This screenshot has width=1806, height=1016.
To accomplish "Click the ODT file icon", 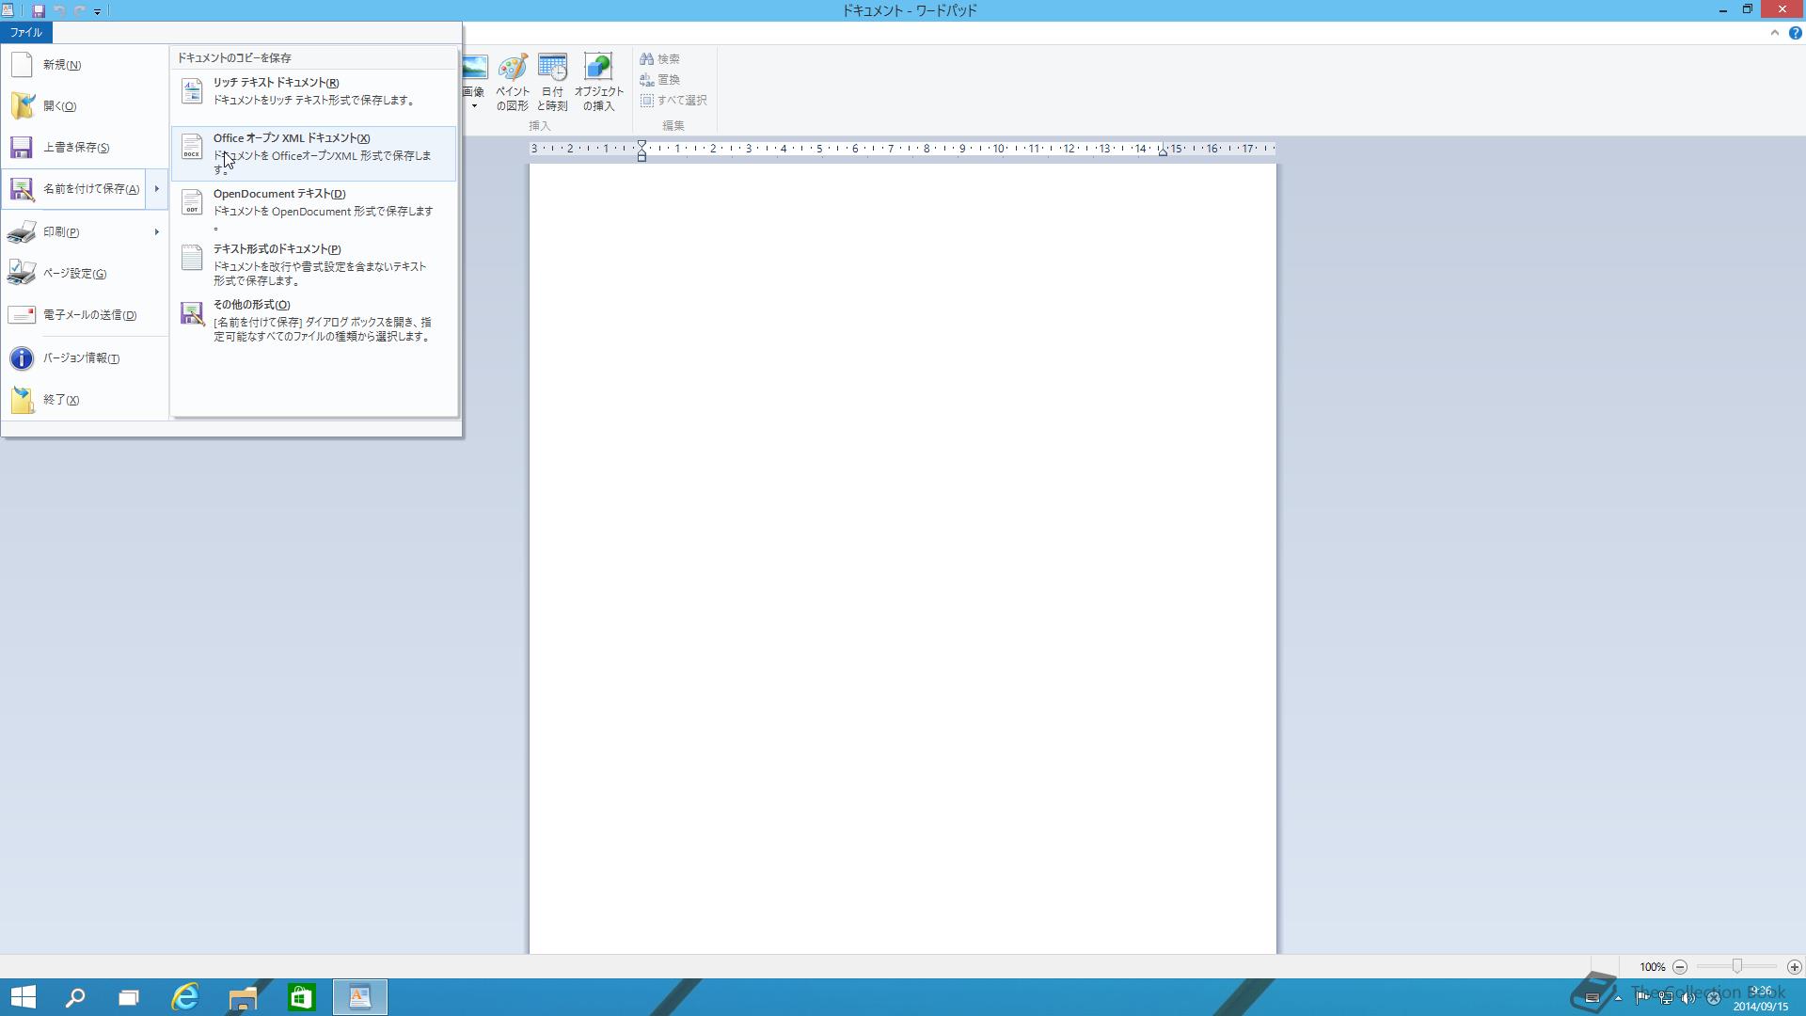I will 192,202.
